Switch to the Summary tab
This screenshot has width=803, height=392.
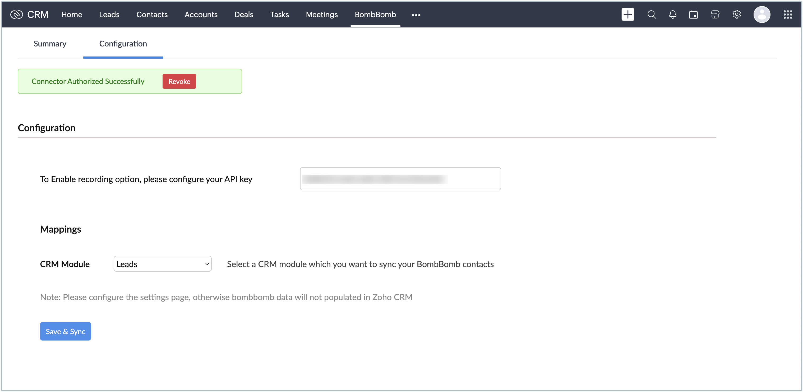coord(50,44)
